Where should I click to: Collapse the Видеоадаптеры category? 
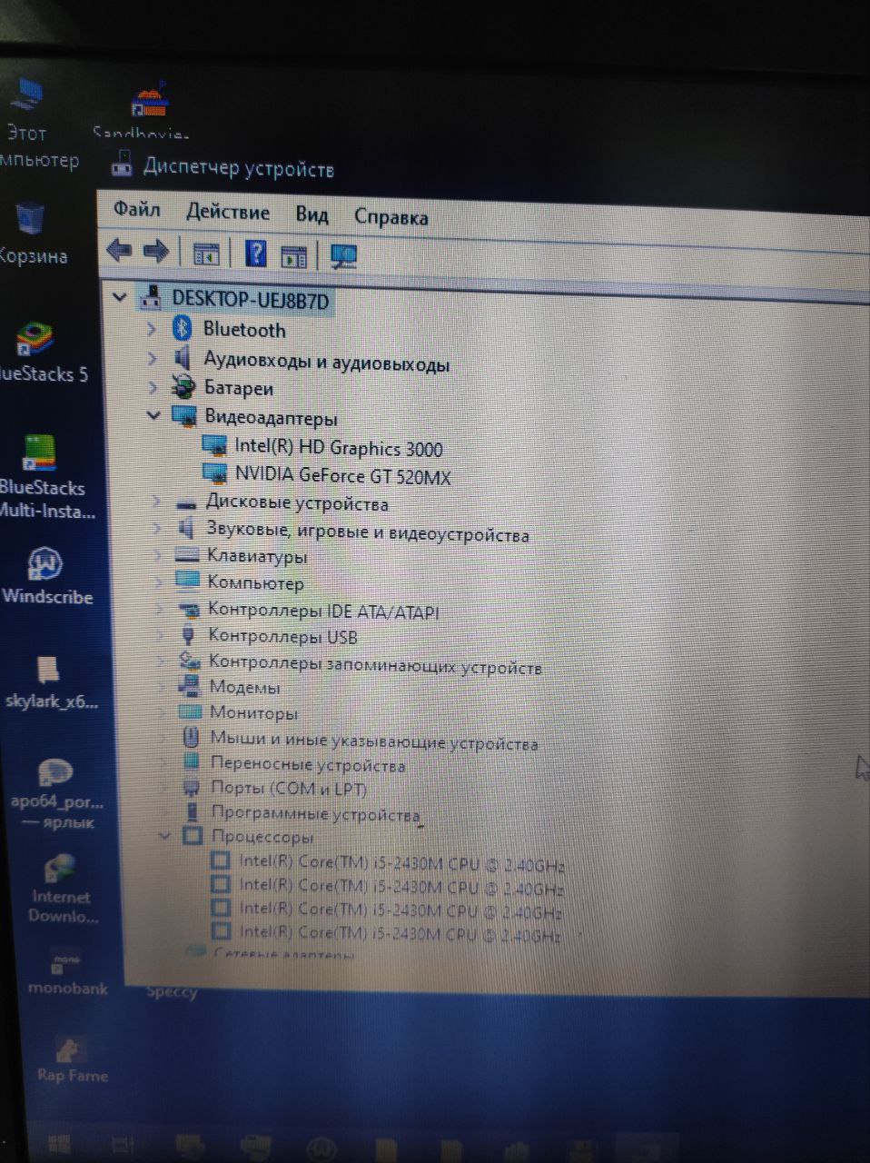[153, 415]
